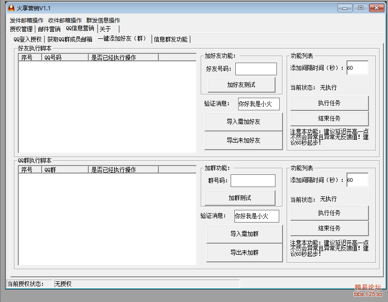
Task: Close the 火享营销 window
Action: (376, 8)
